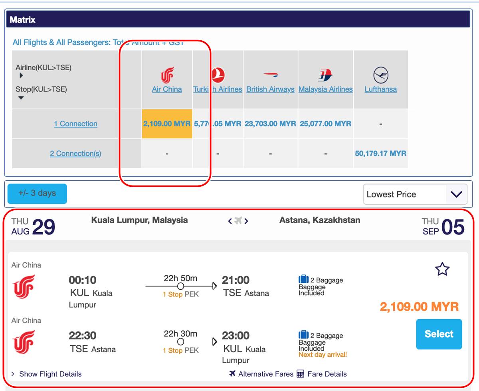Open the Lowest Price sort dropdown

[415, 194]
